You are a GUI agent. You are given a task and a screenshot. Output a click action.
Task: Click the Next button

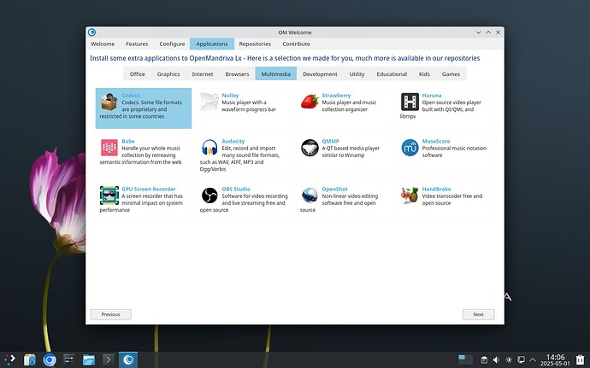478,314
